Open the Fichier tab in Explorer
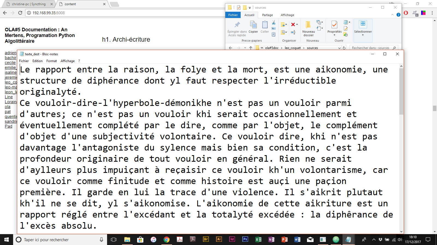 tap(233, 15)
